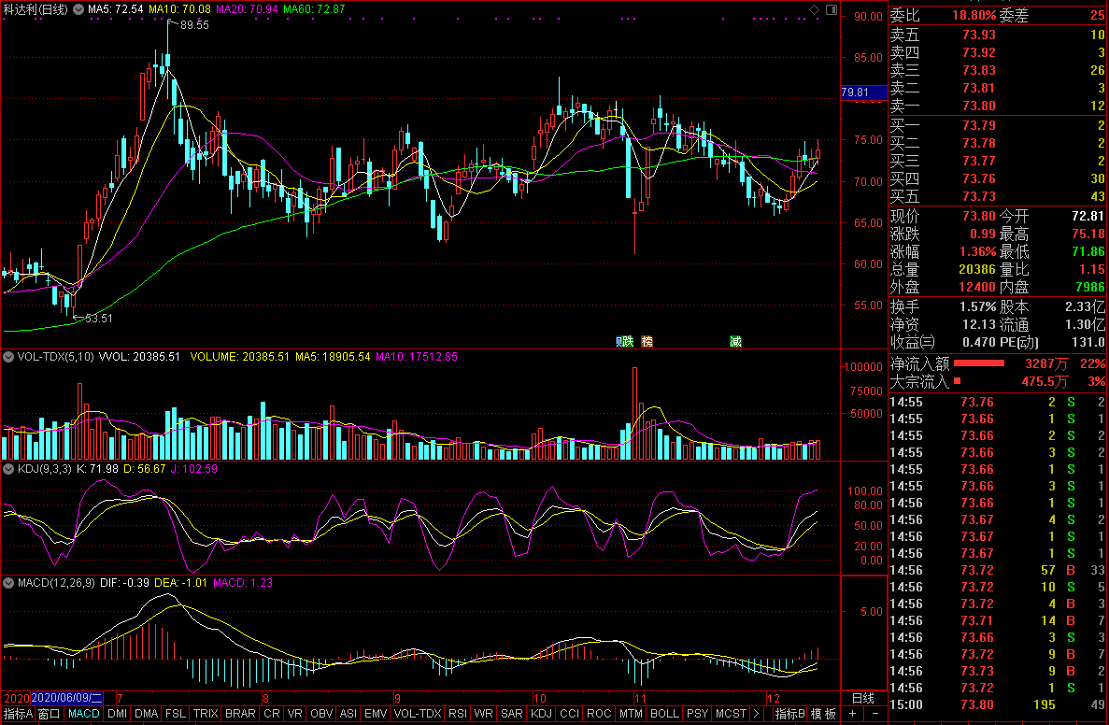Click the 日线 period selector
The image size is (1109, 725).
863,698
